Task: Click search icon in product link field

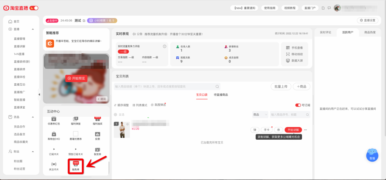Action: point(217,86)
